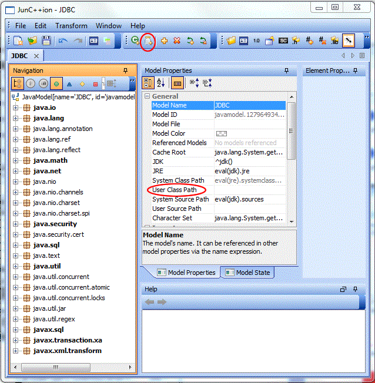This screenshot has height=383, width=375.
Task: Click the orange plus add icon
Action: 164,41
